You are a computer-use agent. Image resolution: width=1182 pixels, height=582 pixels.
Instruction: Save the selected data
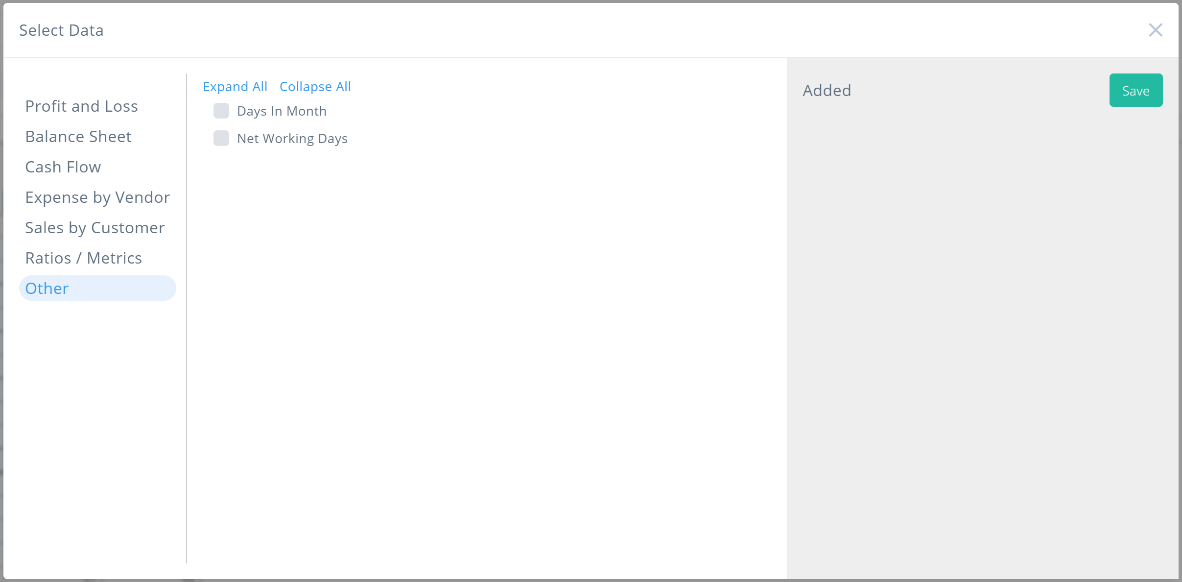[x=1136, y=90]
